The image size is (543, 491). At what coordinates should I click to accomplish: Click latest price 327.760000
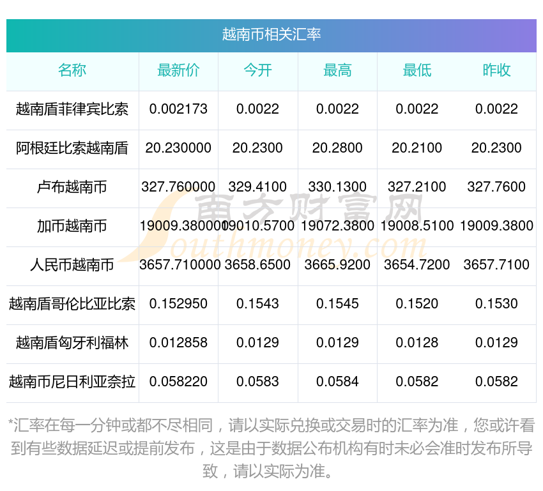tap(178, 187)
